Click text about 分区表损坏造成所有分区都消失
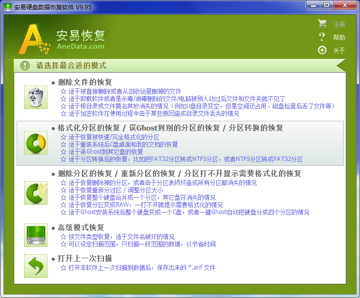360x298 pixels. (162, 183)
